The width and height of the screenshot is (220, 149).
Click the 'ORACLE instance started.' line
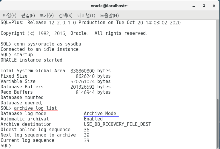(32, 60)
